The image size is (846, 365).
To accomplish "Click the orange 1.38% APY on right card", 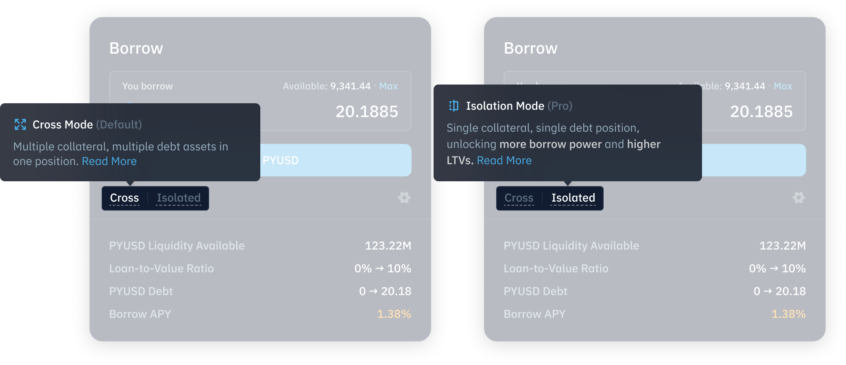I will [788, 314].
